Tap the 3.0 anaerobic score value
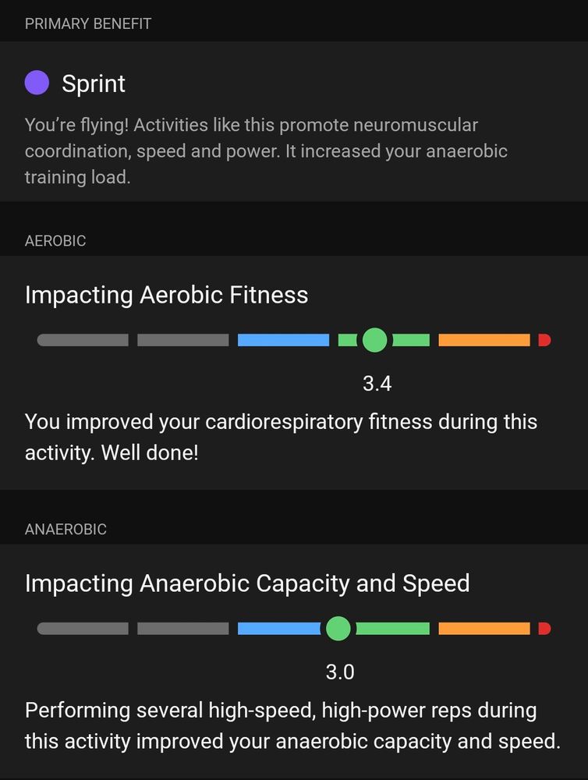The width and height of the screenshot is (588, 780). point(340,672)
